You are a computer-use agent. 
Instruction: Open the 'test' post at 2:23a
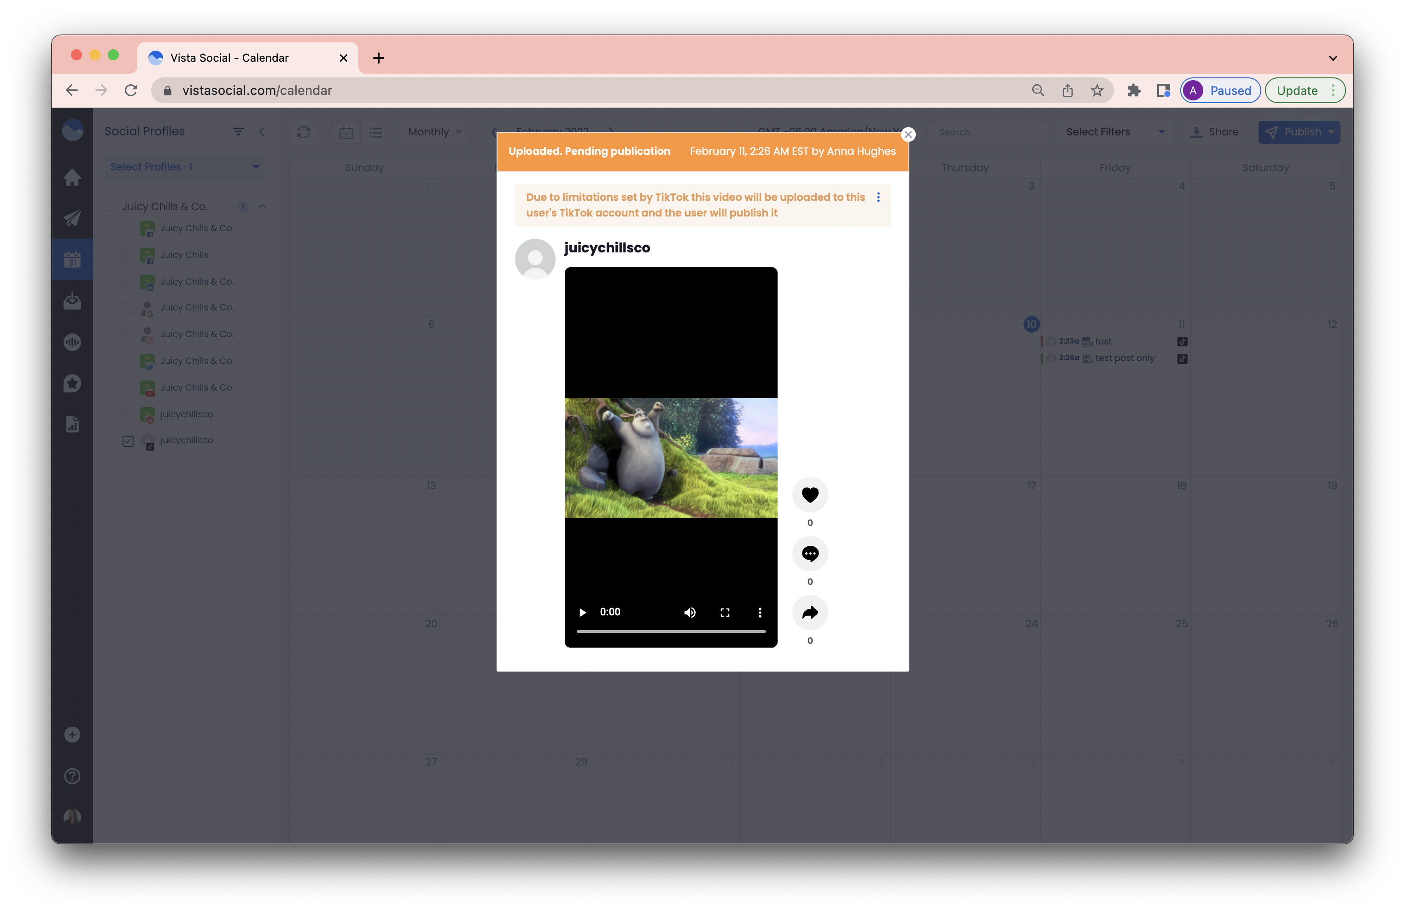[x=1114, y=341]
